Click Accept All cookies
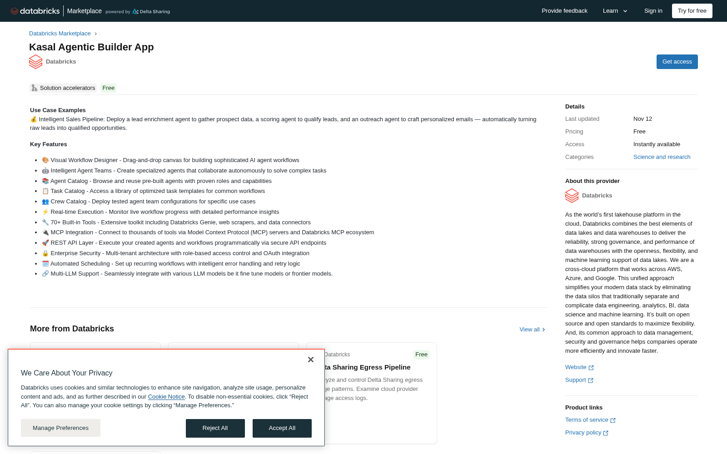The height and width of the screenshot is (454, 727). click(x=282, y=428)
